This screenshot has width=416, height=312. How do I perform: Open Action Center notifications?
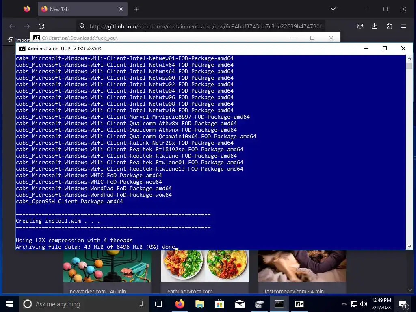[403, 304]
